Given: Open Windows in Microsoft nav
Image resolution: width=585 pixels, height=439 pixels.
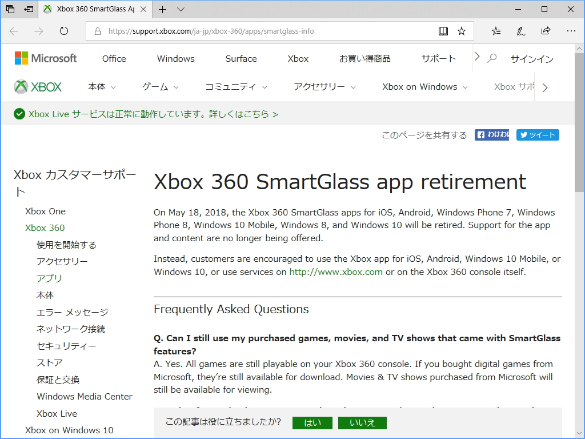Looking at the screenshot, I should pos(176,59).
